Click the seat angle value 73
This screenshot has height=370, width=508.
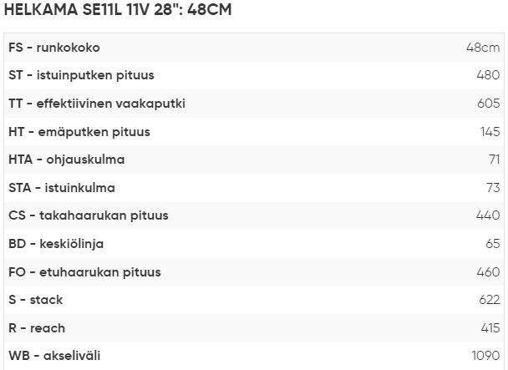pyautogui.click(x=492, y=188)
